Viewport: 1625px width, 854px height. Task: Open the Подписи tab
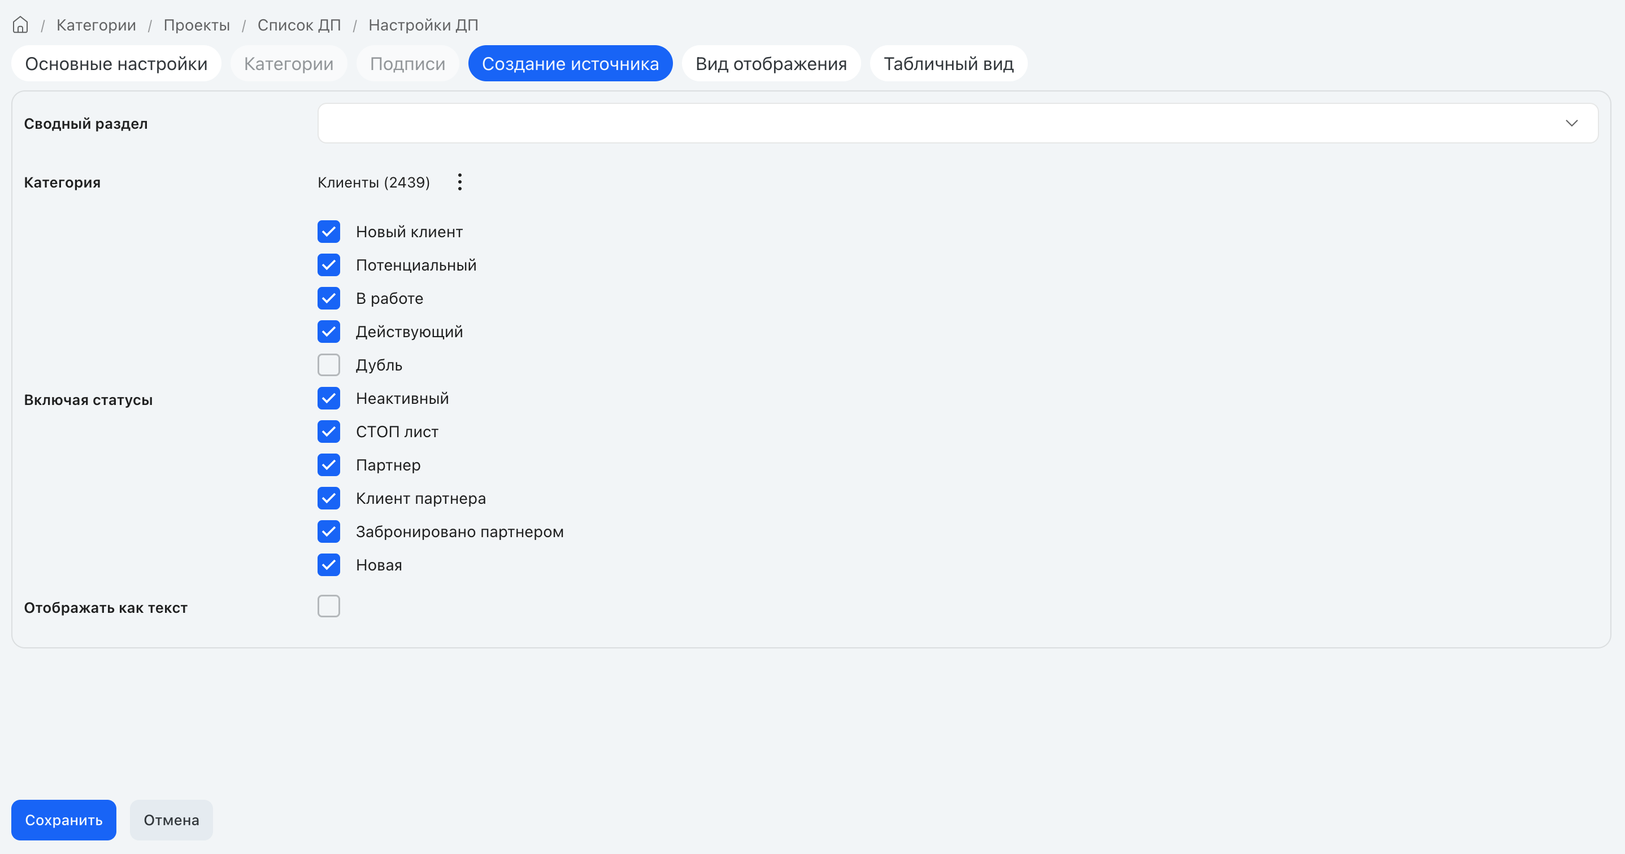pyautogui.click(x=407, y=64)
